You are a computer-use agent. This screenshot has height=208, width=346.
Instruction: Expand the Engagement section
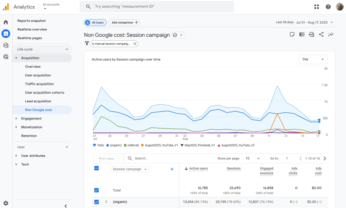[x=31, y=118]
